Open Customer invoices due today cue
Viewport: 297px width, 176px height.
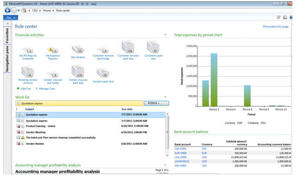pos(103,54)
